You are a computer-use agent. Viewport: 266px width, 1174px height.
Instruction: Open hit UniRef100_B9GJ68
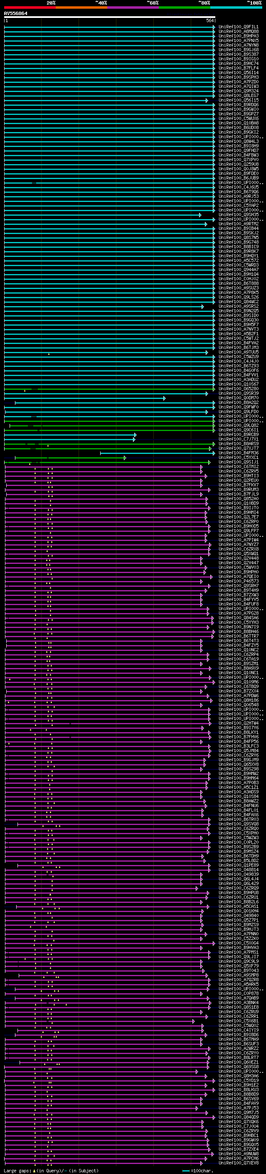point(239,50)
